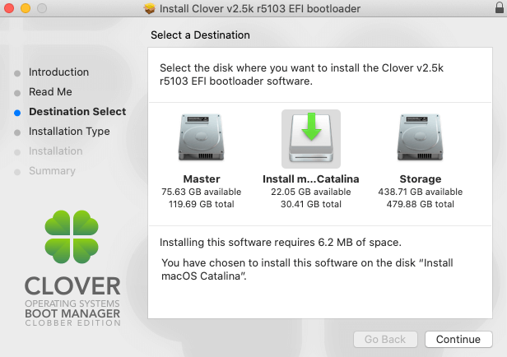
Task: Open the Introduction step
Action: (58, 72)
